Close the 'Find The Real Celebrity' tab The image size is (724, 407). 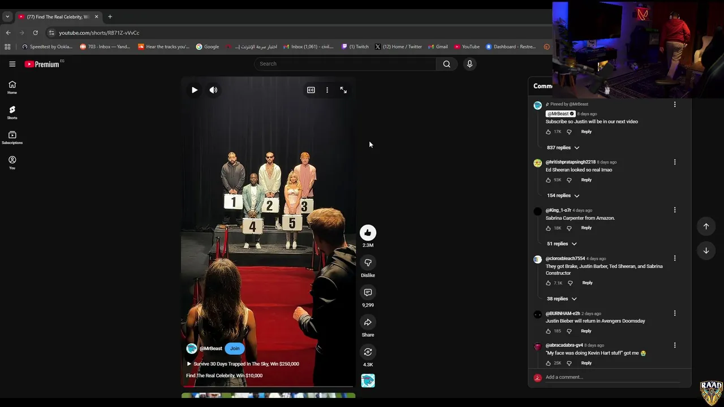(96, 17)
